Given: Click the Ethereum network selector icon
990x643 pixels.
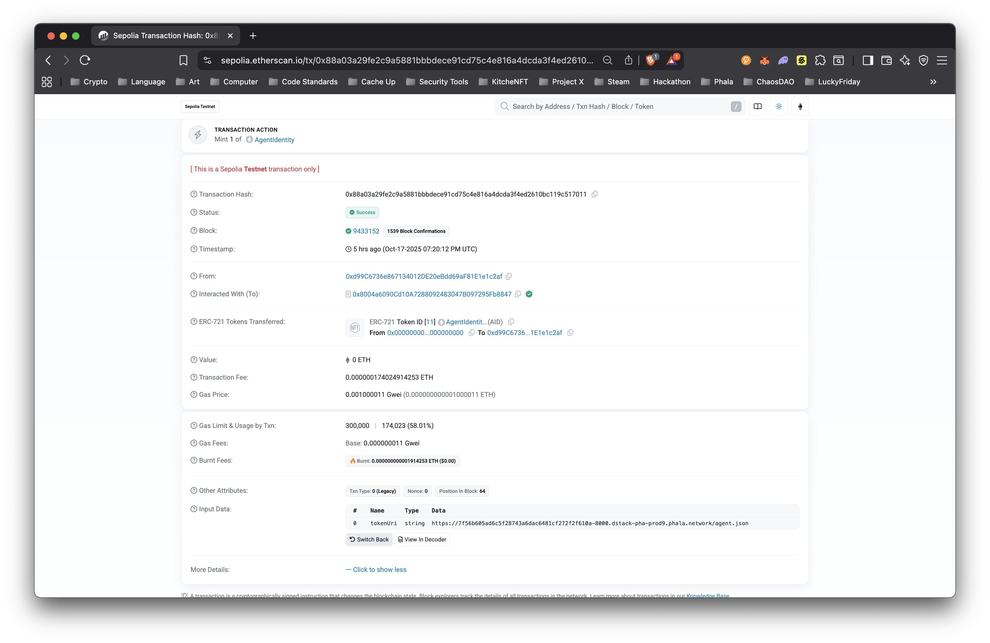Looking at the screenshot, I should (799, 106).
